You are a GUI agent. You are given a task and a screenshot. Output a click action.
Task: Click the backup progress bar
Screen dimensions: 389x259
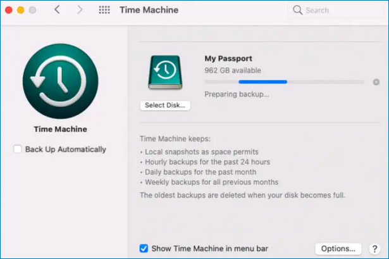point(284,82)
